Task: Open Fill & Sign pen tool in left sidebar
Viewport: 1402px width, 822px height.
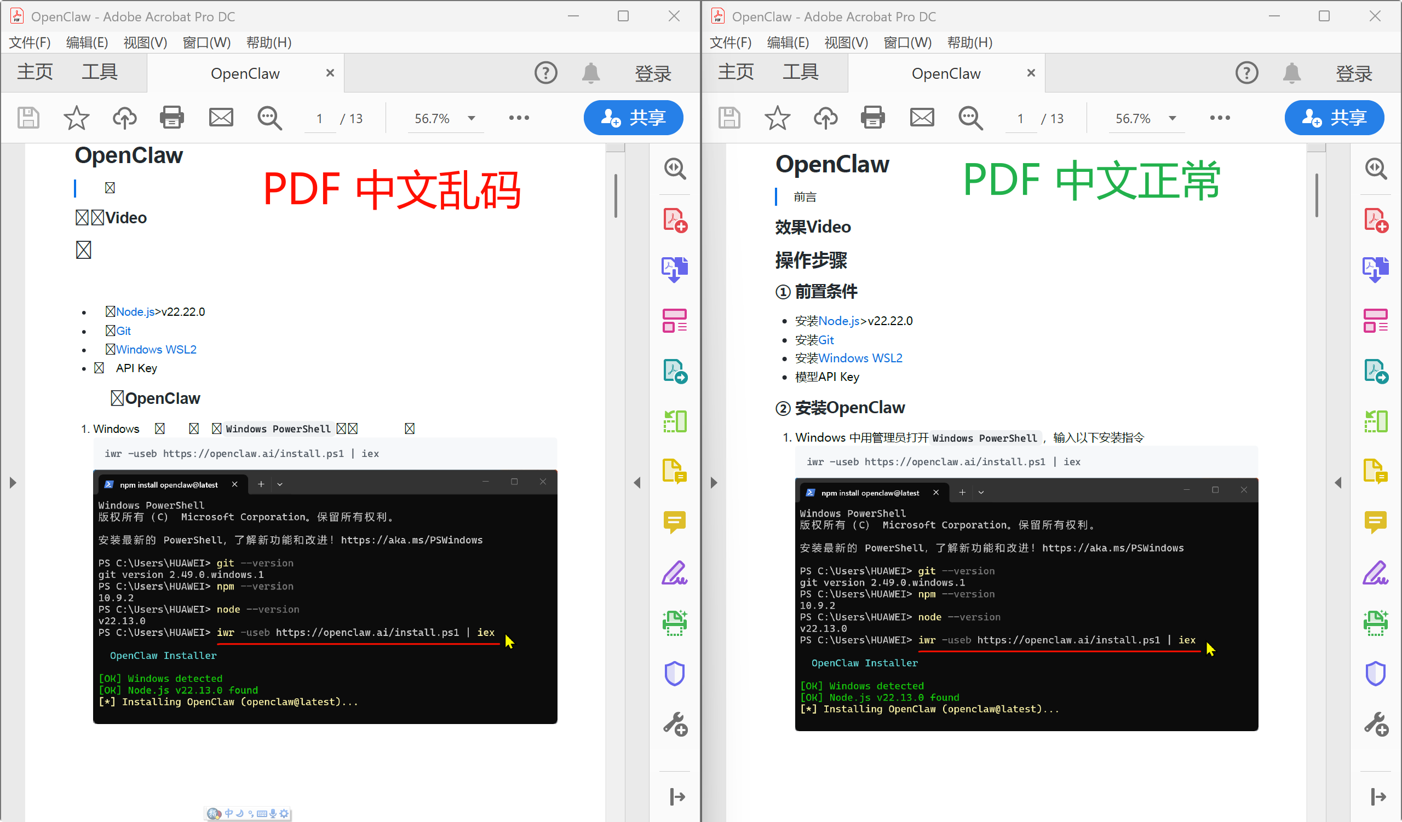Action: [675, 572]
